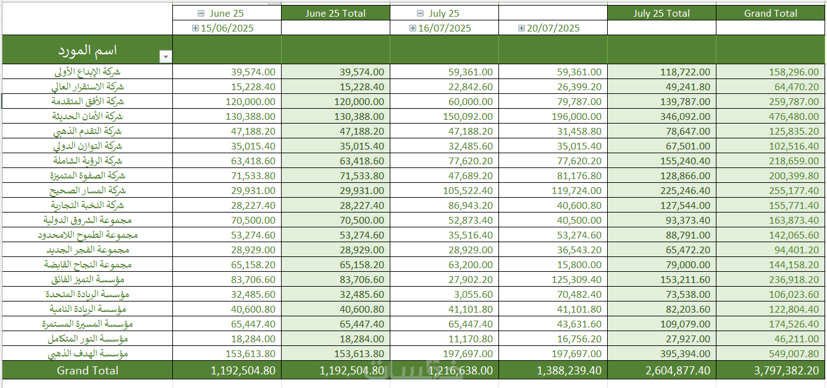Collapse the July 25 group
This screenshot has width=827, height=388.
pyautogui.click(x=421, y=14)
